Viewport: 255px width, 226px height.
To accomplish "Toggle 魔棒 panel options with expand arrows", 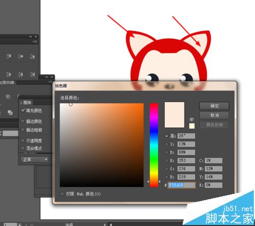I will pos(21,103).
